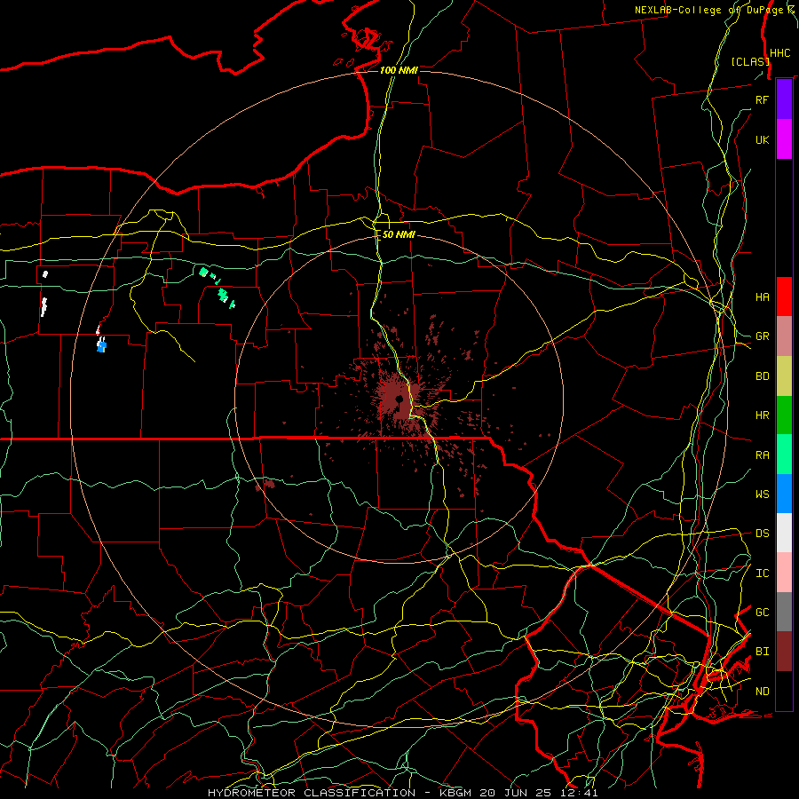The image size is (799, 799).
Task: Click the black radar site dot at center
Action: coord(399,399)
